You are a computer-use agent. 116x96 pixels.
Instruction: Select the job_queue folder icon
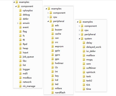point(20,57)
